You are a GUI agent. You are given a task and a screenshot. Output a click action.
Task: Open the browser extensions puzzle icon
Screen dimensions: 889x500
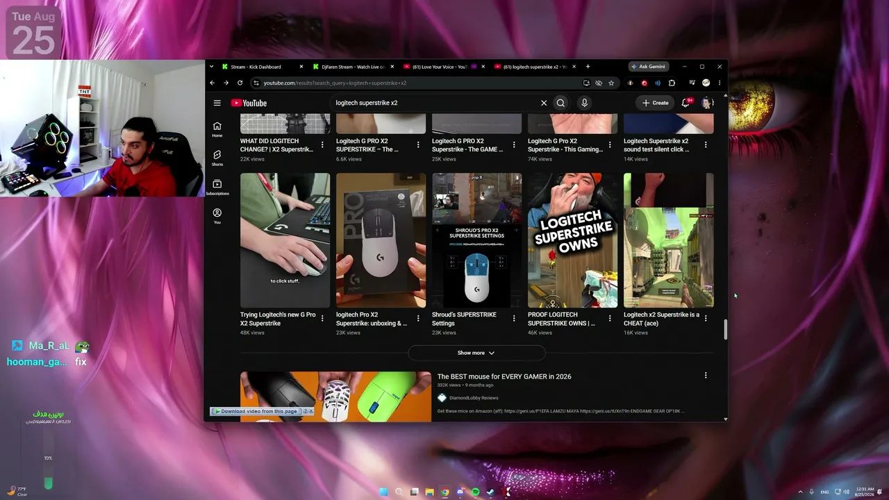[x=672, y=83]
